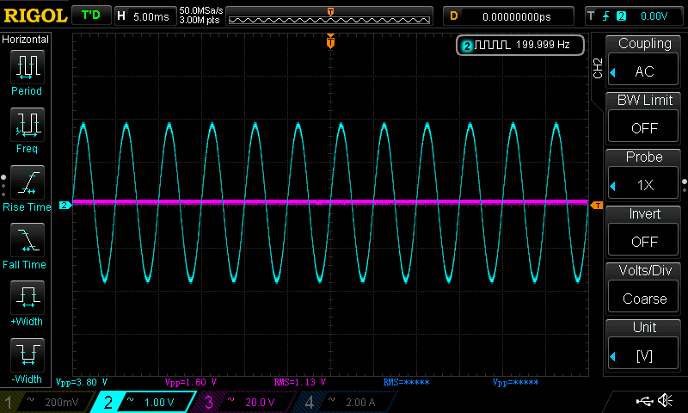The image size is (688, 413).
Task: Open the Probe 1X ratio dropdown
Action: pos(643,184)
